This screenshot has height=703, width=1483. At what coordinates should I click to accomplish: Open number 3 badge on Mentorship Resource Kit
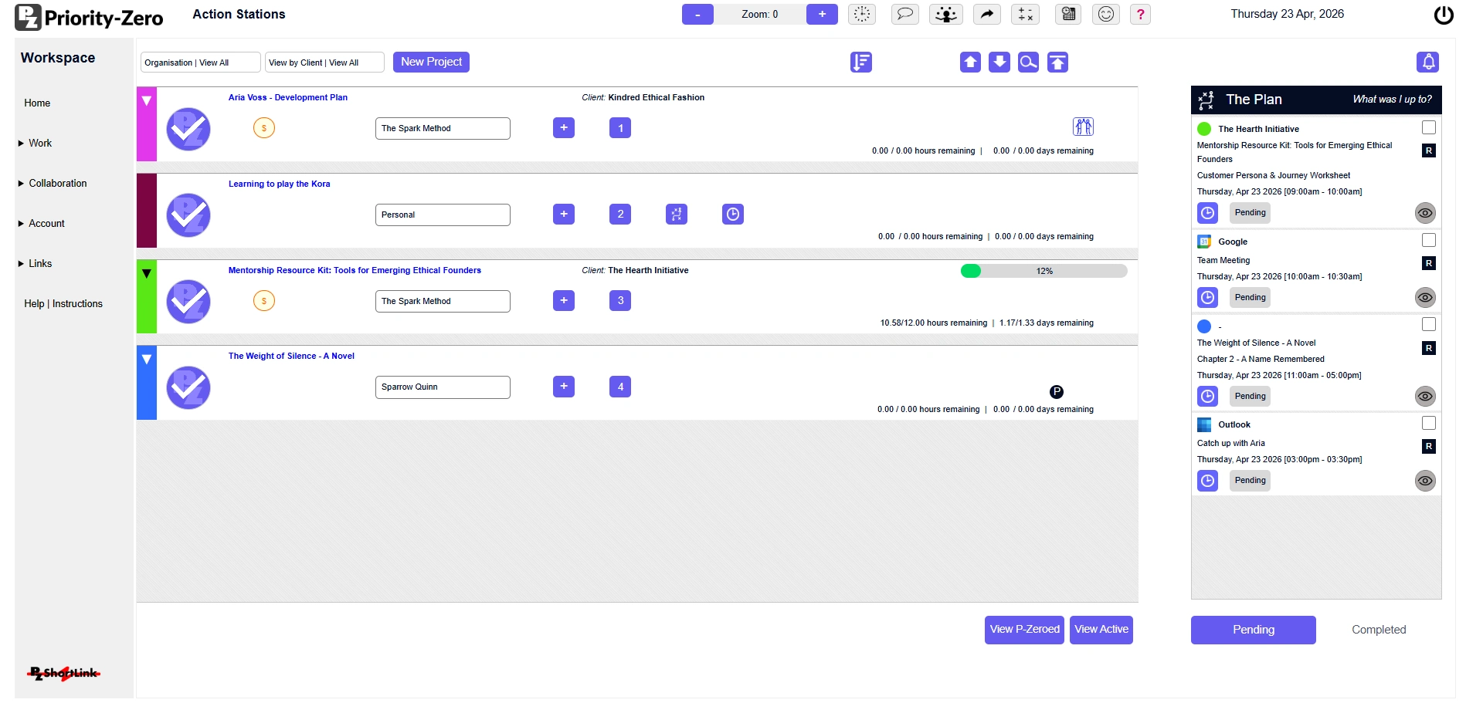[x=620, y=301]
